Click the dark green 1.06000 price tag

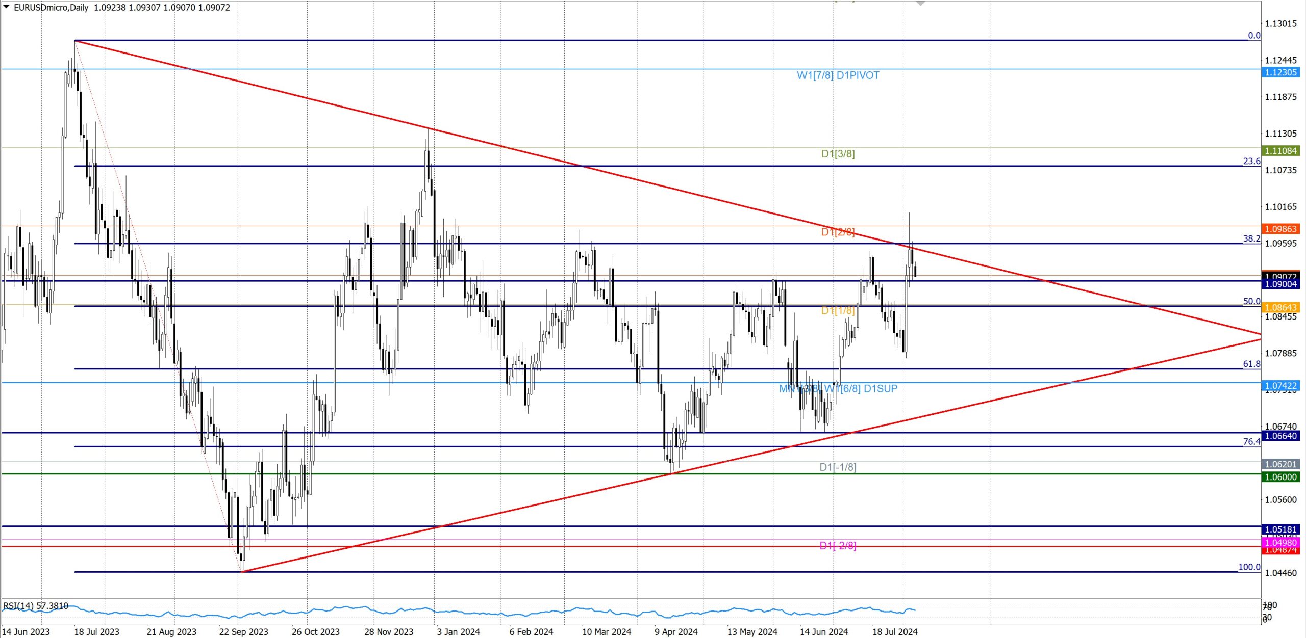point(1280,477)
